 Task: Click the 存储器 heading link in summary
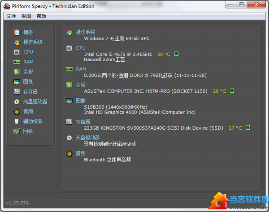[83, 122]
